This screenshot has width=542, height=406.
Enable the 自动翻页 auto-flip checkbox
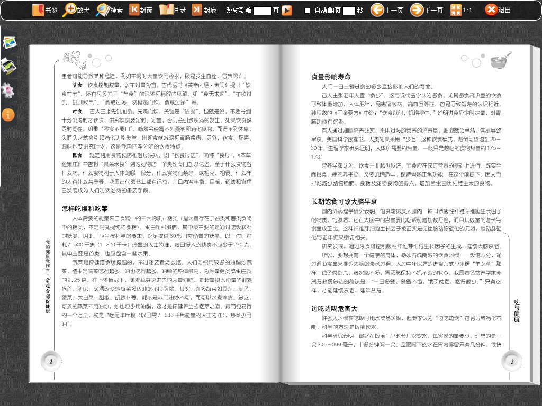tap(307, 11)
